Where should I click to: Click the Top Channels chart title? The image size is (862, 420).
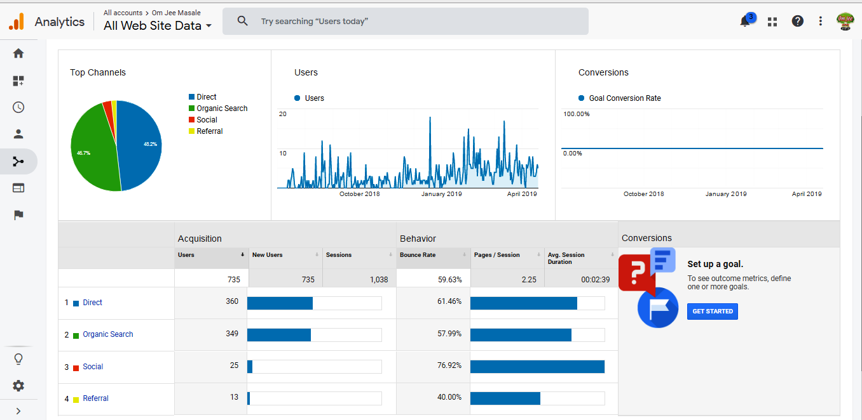[x=98, y=72]
